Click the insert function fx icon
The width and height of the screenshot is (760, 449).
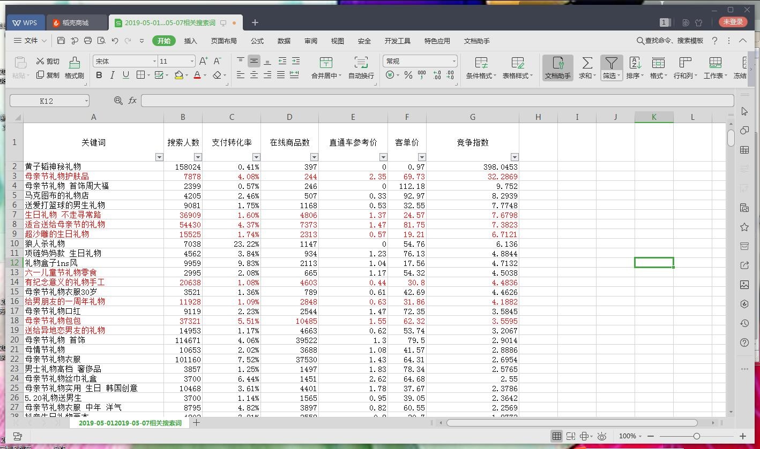[132, 101]
